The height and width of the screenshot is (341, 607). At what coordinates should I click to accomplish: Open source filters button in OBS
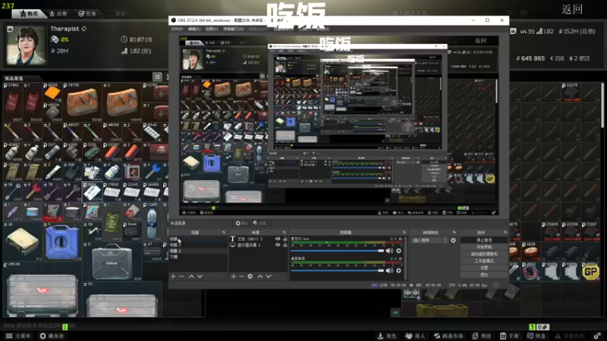point(259,223)
